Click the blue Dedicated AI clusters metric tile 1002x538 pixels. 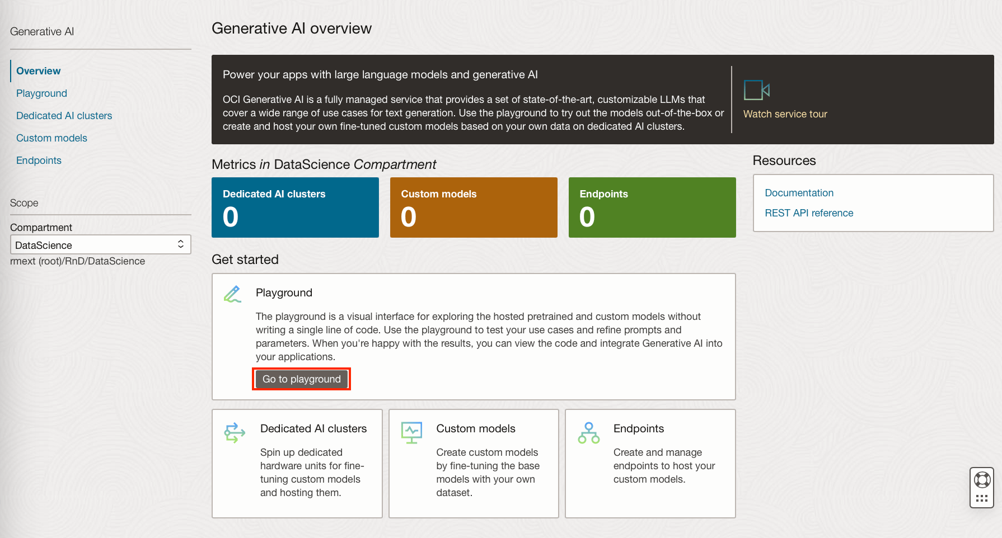click(x=295, y=207)
